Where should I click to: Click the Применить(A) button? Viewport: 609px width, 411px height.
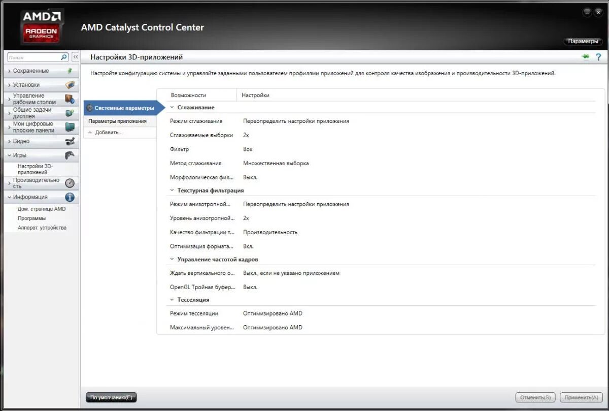pos(581,397)
